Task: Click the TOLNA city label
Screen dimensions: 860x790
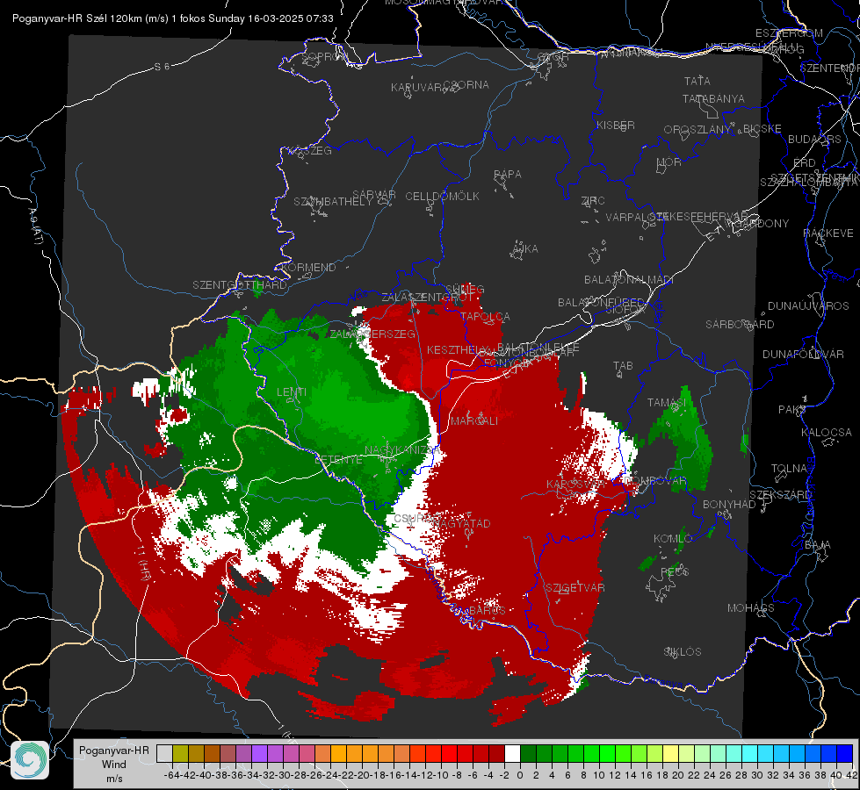Action: pos(789,469)
